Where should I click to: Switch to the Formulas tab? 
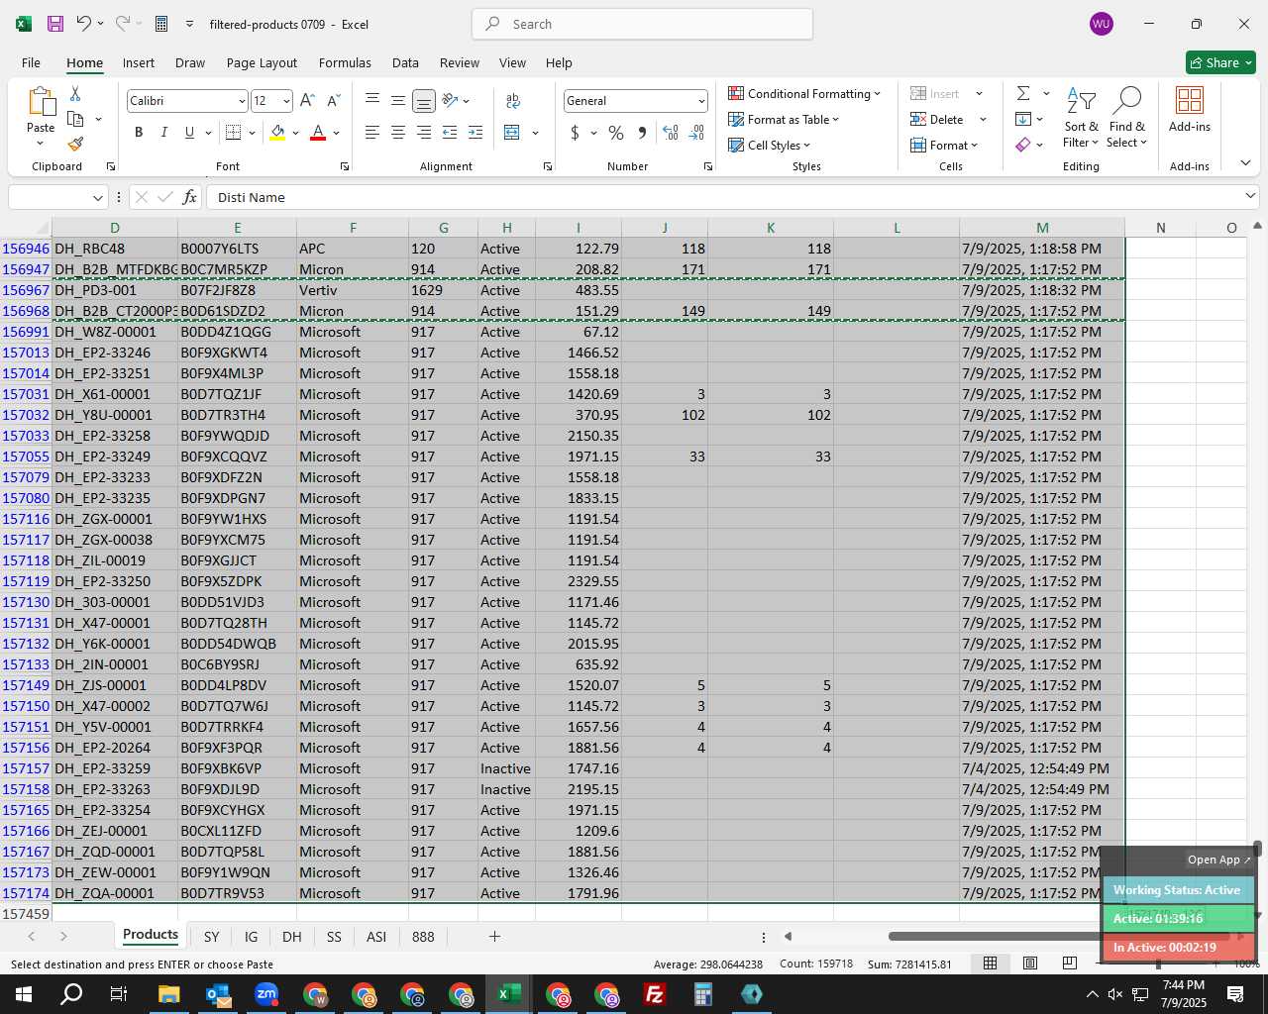(x=345, y=62)
